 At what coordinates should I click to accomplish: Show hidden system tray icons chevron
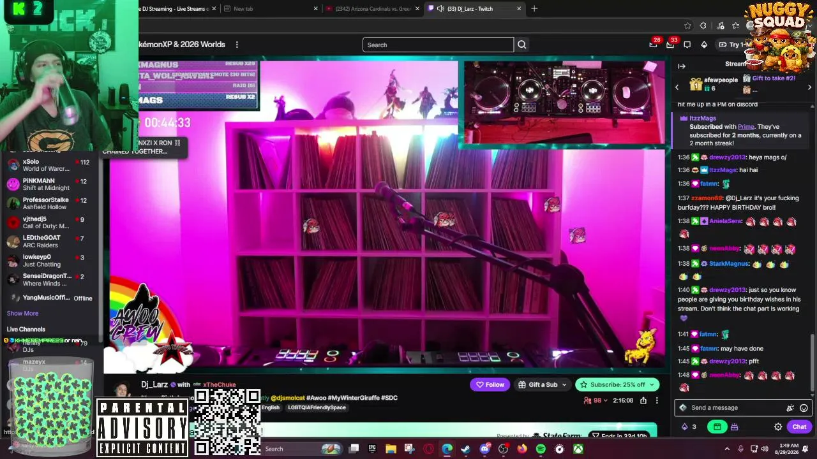(727, 449)
